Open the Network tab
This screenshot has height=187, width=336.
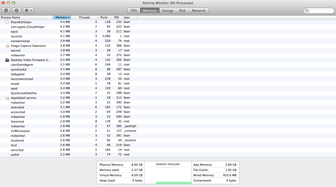(199, 11)
